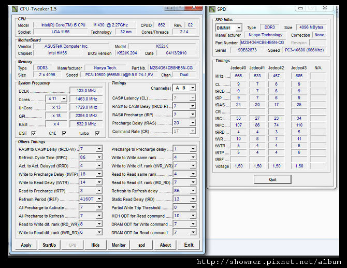This screenshot has height=268, width=347.
Task: Toggle the EIST checkbox
Action: pyautogui.click(x=33, y=133)
